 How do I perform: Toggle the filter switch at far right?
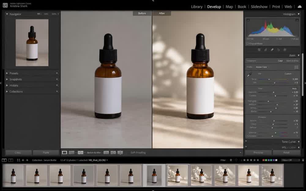tap(303, 160)
